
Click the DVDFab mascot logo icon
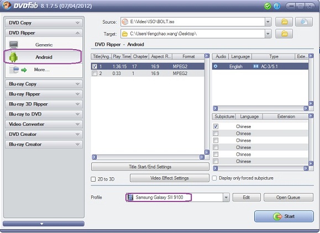pyautogui.click(x=6, y=6)
